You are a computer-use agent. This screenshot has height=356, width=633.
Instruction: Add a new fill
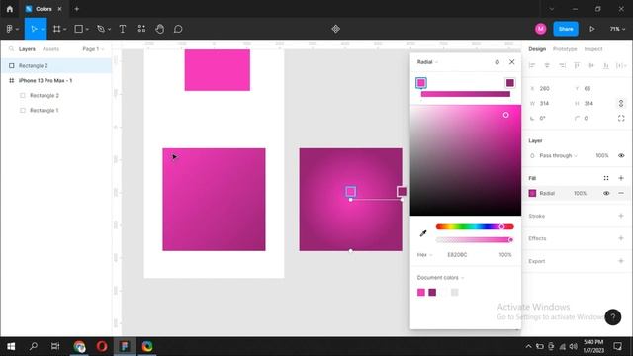[621, 178]
